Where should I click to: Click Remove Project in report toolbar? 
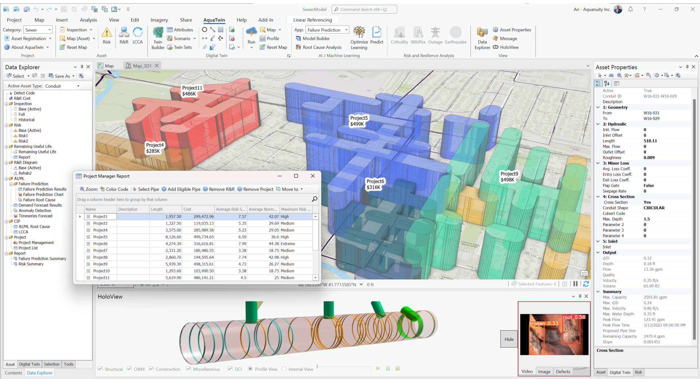(x=255, y=189)
